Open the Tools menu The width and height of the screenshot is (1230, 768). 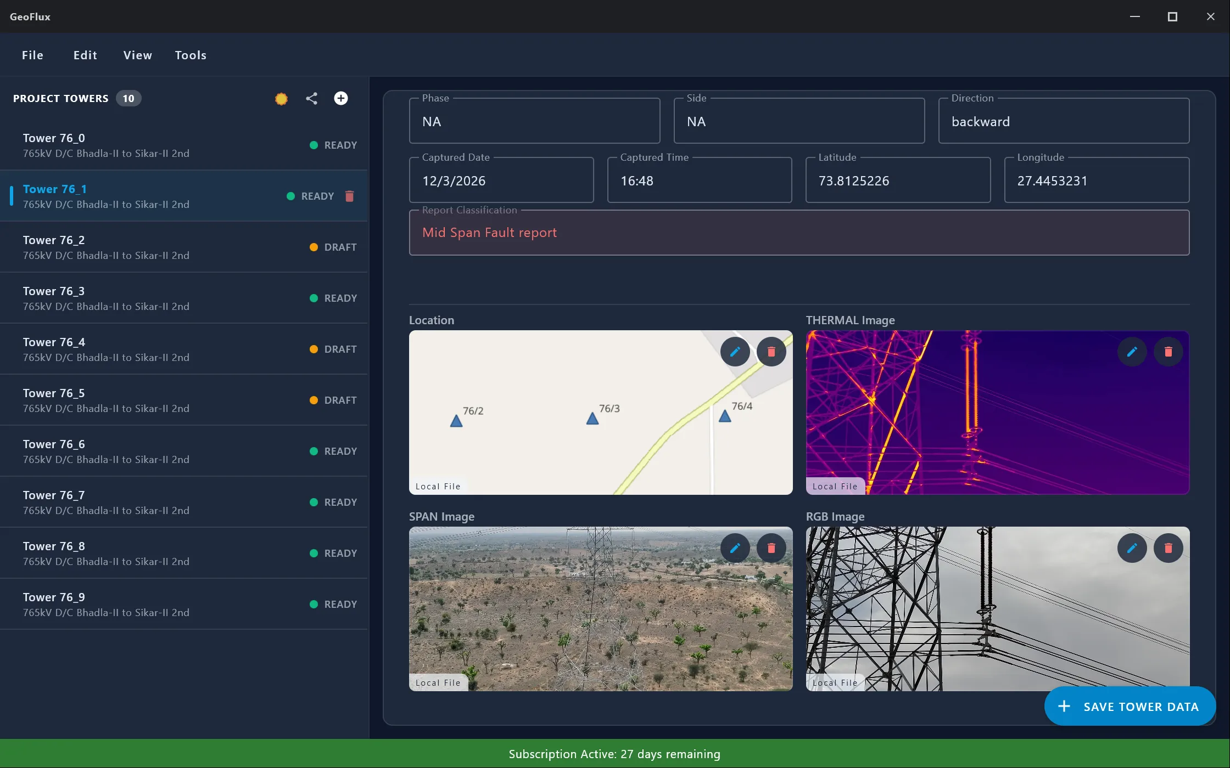(x=191, y=55)
